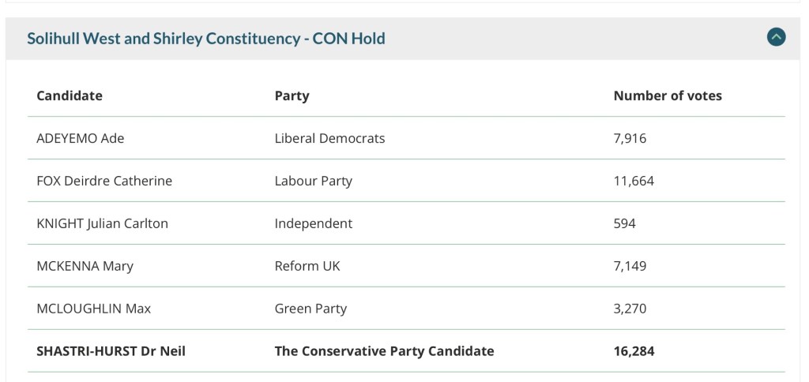
Task: Select candidate name MCLOUGHLIN Max
Action: pos(94,309)
